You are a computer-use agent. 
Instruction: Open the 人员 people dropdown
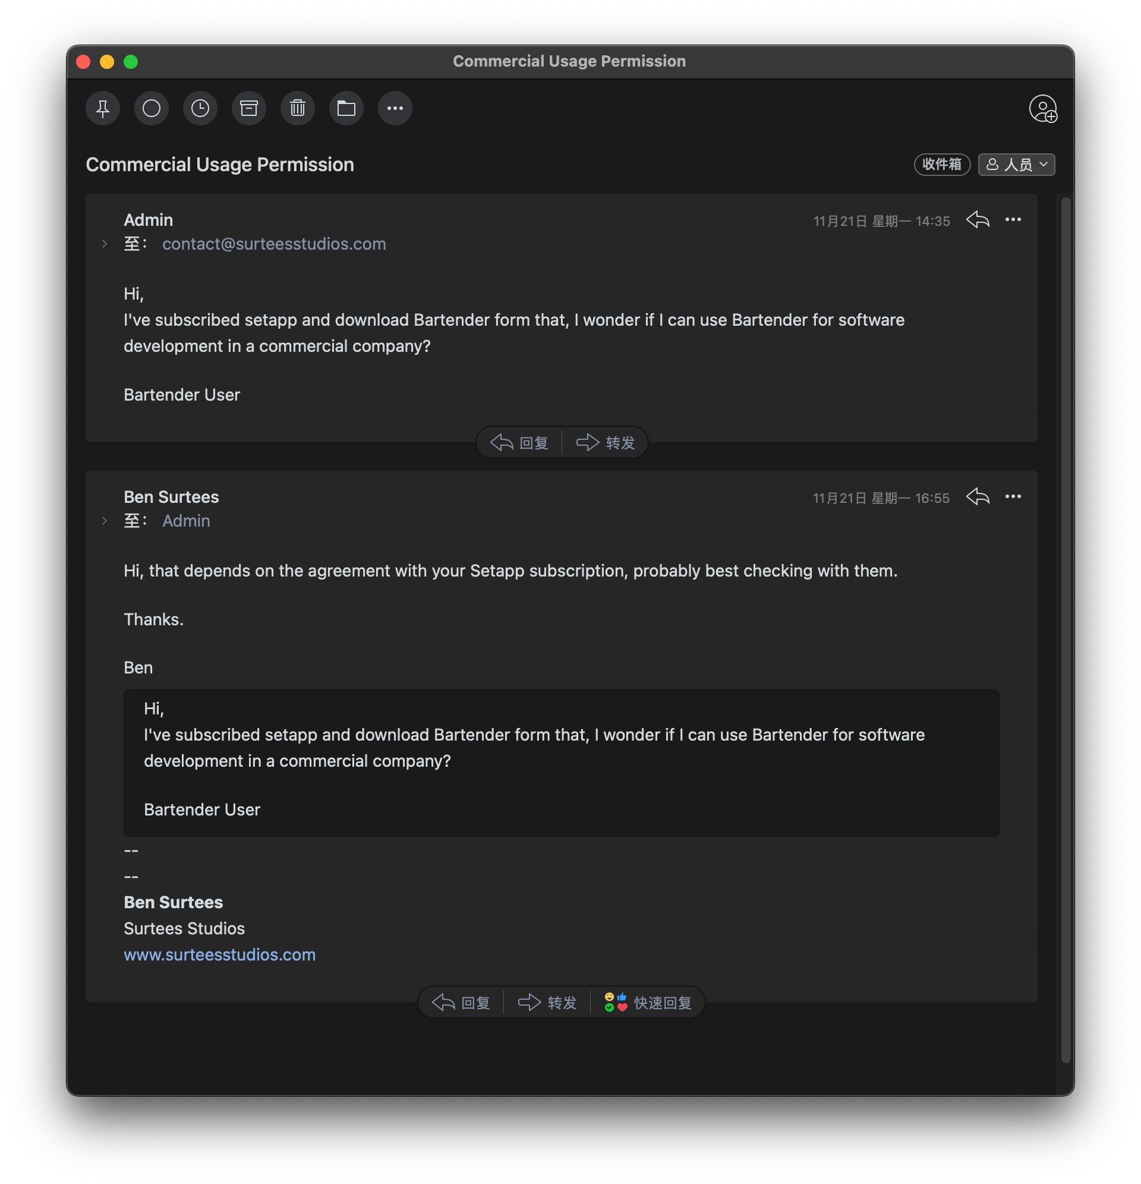[1016, 164]
